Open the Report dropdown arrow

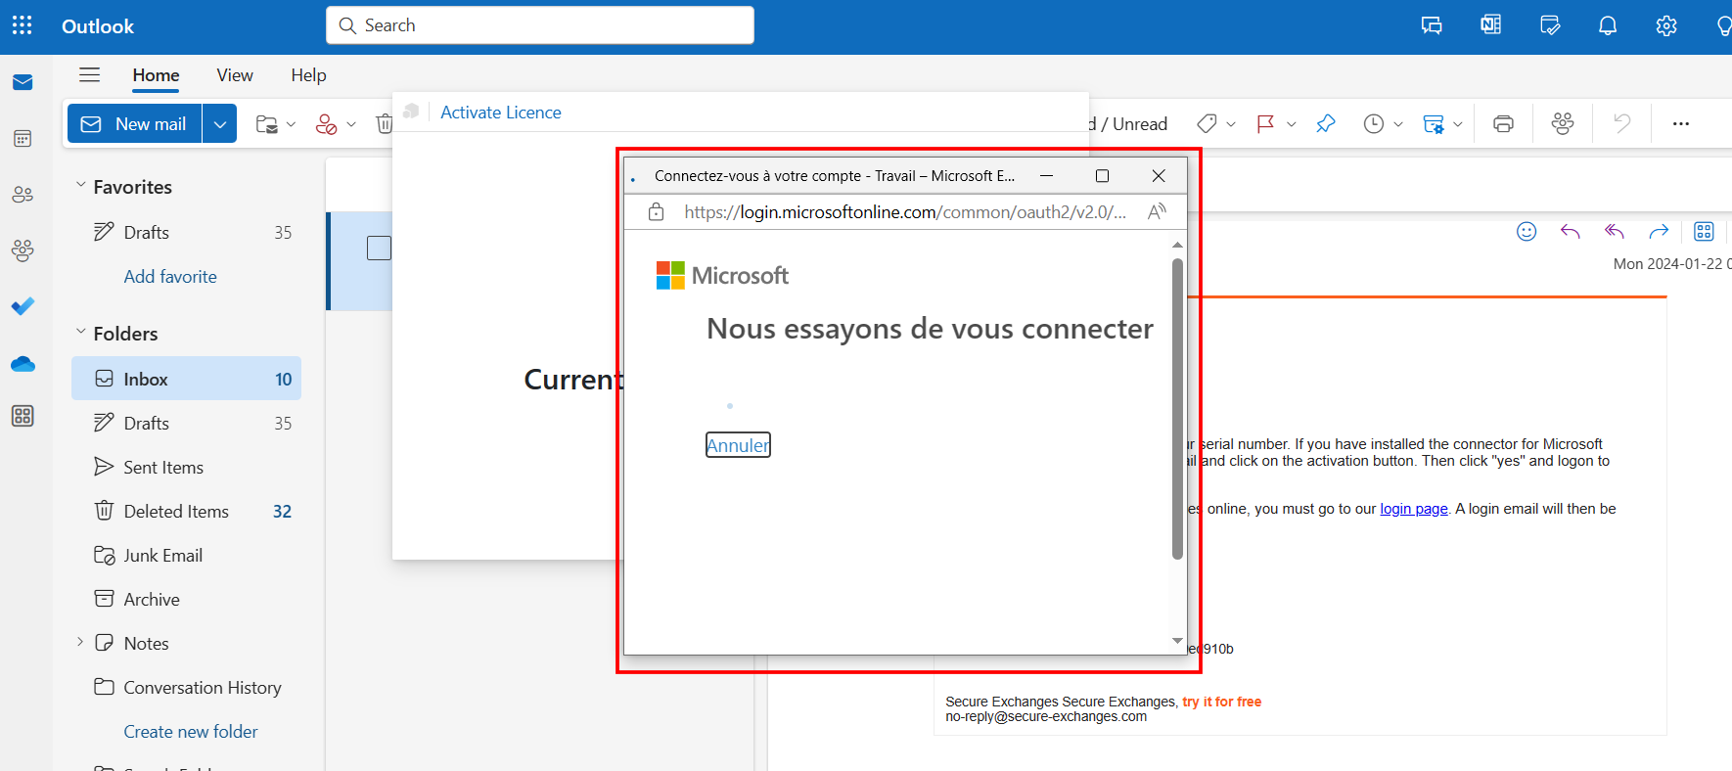point(351,124)
